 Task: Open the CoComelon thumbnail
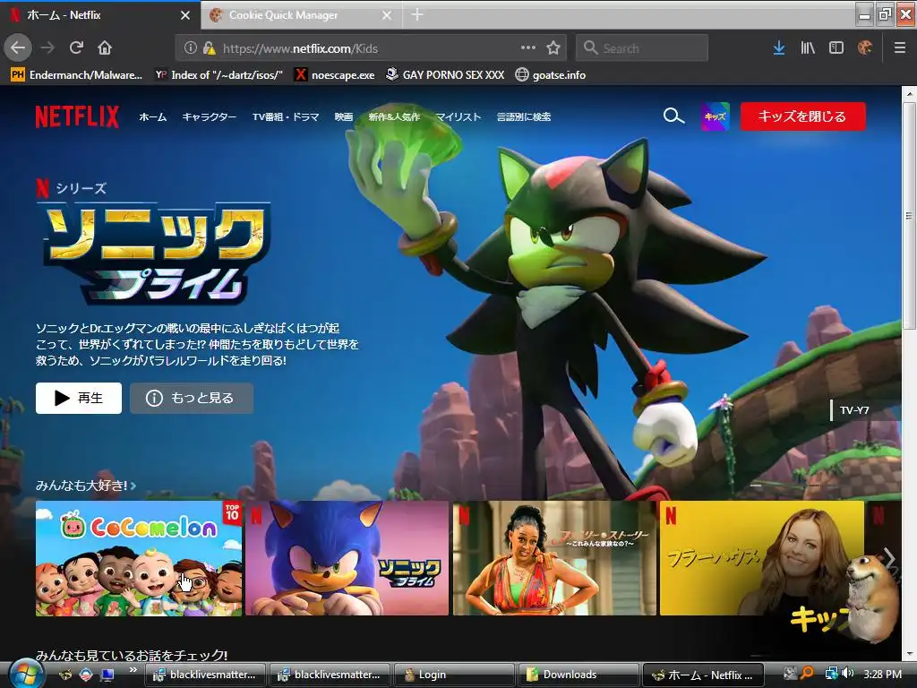click(x=139, y=558)
